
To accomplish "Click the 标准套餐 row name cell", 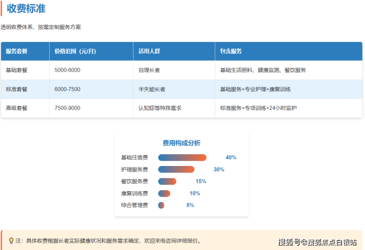I will [16, 89].
